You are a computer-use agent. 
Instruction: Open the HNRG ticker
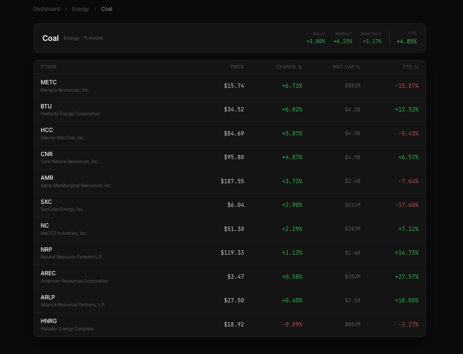(x=49, y=321)
